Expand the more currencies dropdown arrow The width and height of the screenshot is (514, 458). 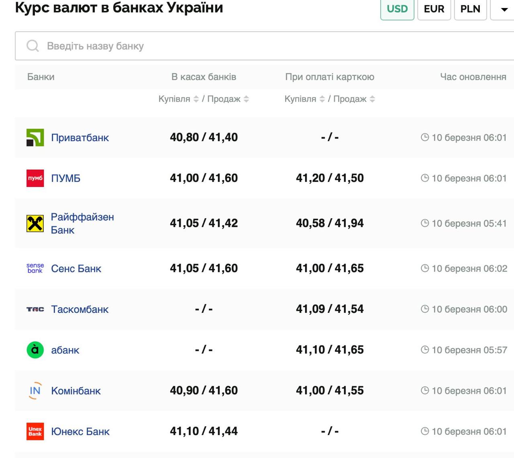coord(504,9)
